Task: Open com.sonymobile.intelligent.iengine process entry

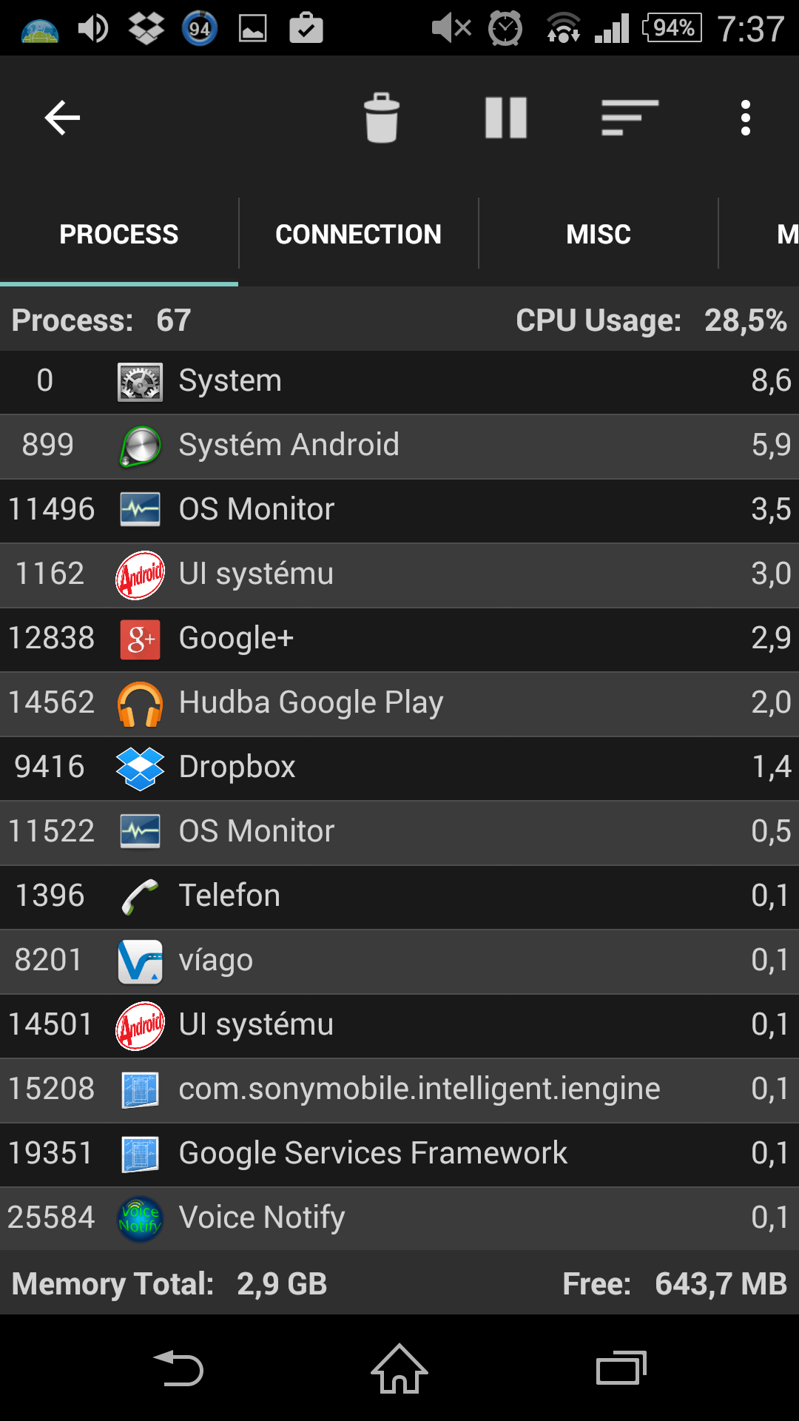Action: pos(399,1089)
